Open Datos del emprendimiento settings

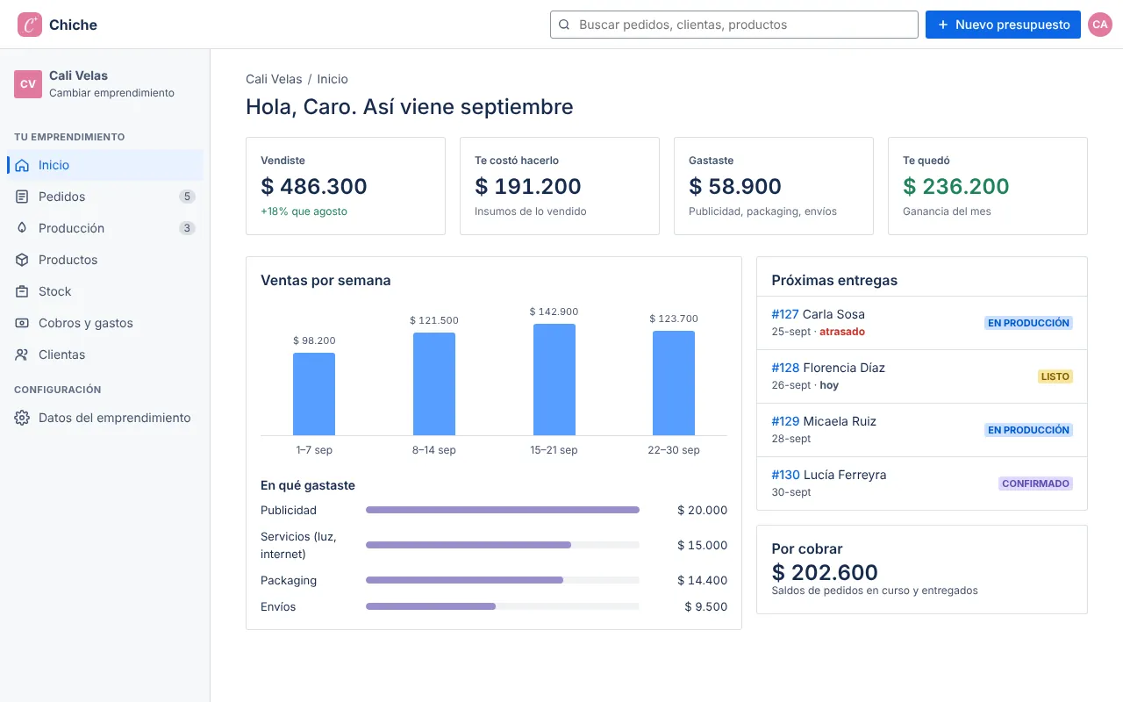(x=105, y=418)
